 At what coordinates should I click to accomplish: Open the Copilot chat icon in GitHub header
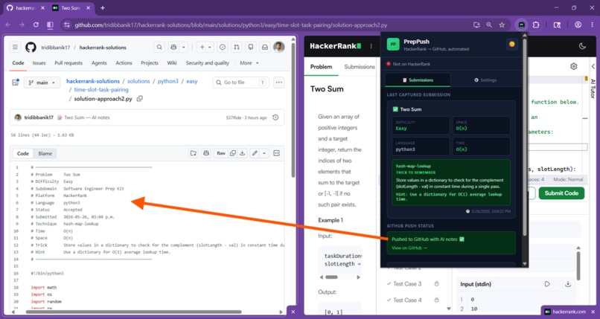point(173,48)
